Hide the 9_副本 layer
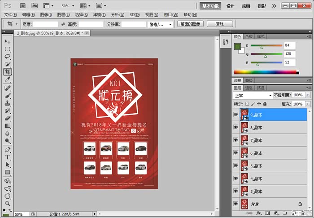This screenshot has width=314, height=218. coord(236,115)
